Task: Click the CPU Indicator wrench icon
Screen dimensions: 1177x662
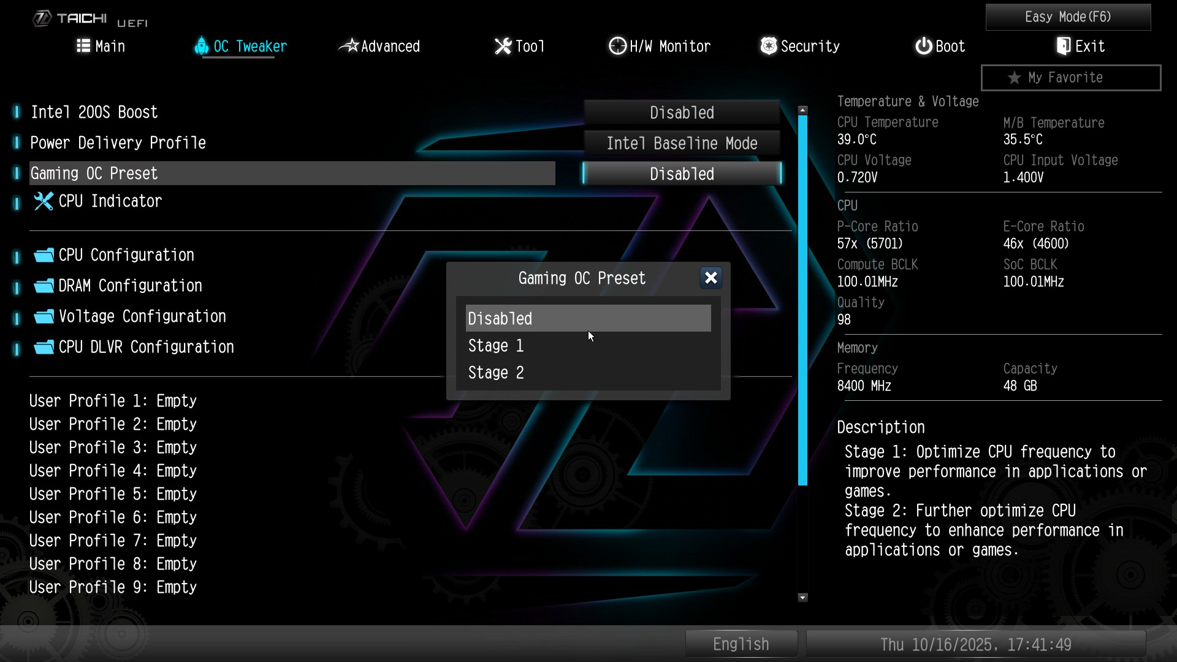Action: (x=44, y=201)
